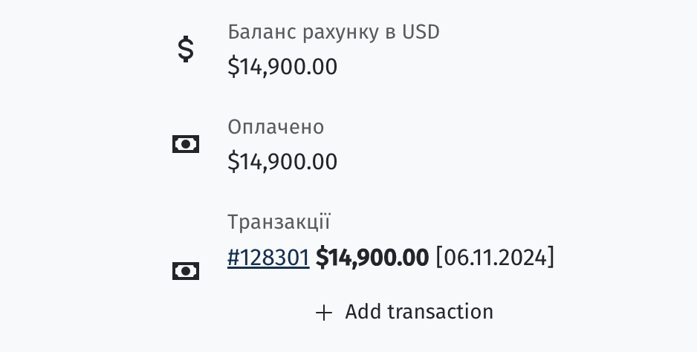Screen dimensions: 697x352
Task: Follow the underlined #128301 transaction number
Action: [x=268, y=258]
